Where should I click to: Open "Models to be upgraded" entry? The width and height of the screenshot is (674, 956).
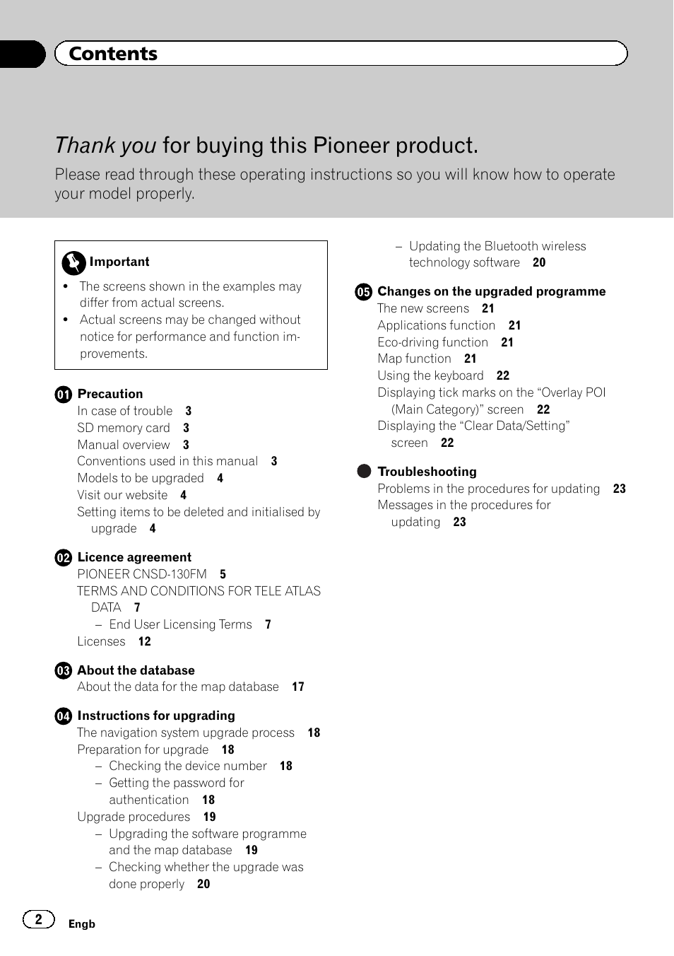(x=141, y=478)
